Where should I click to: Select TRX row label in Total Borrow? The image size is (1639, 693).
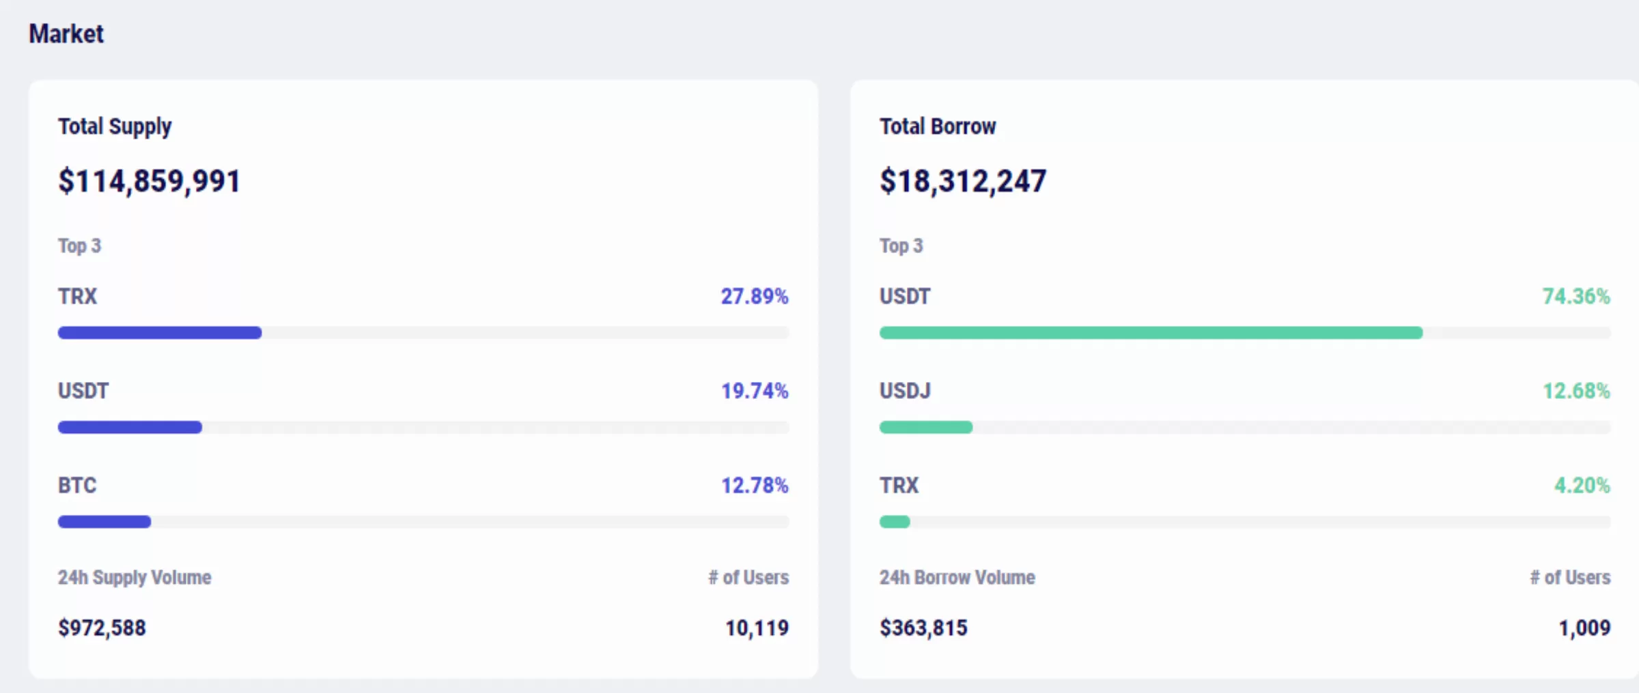pos(899,485)
